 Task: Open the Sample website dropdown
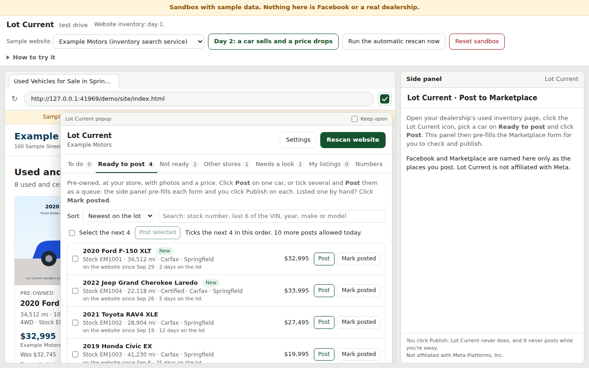click(128, 41)
